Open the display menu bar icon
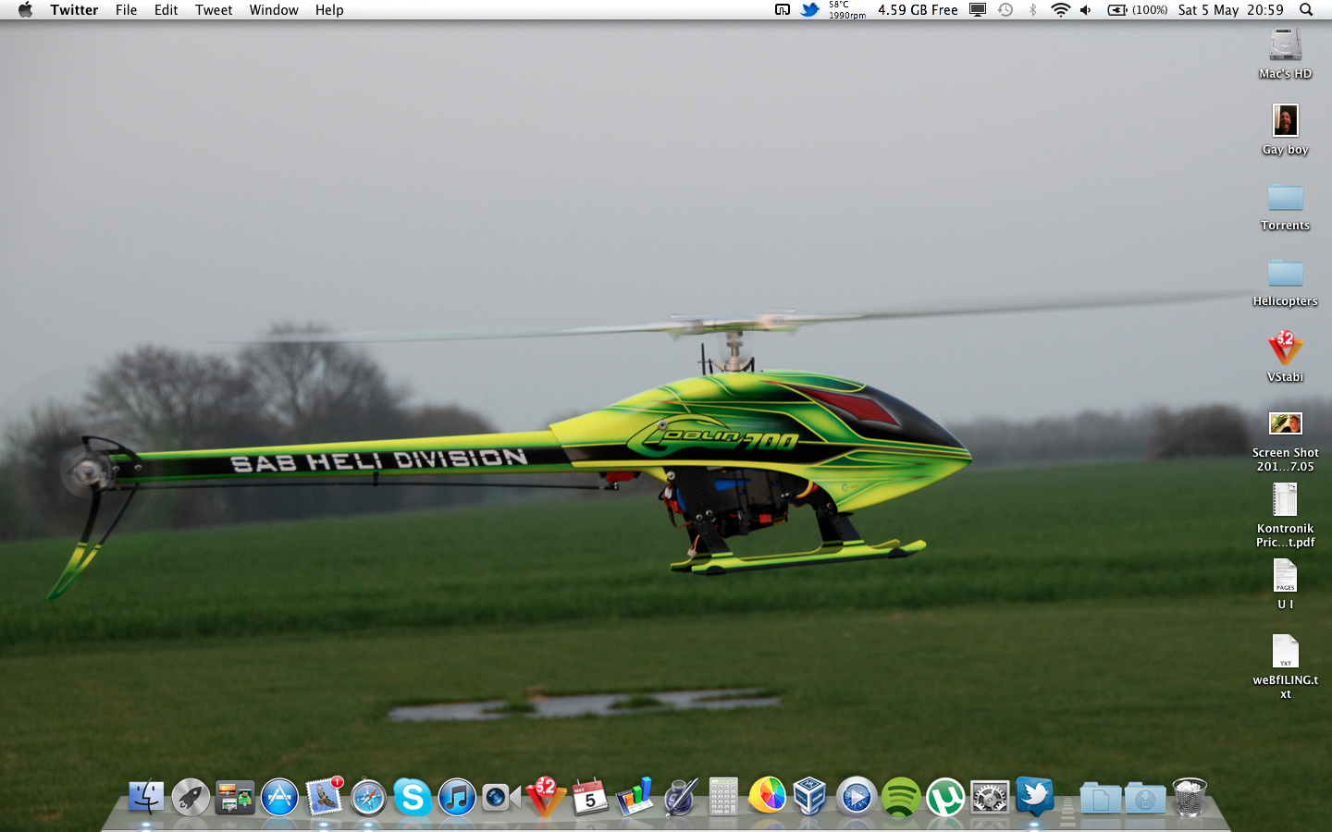 pyautogui.click(x=978, y=10)
